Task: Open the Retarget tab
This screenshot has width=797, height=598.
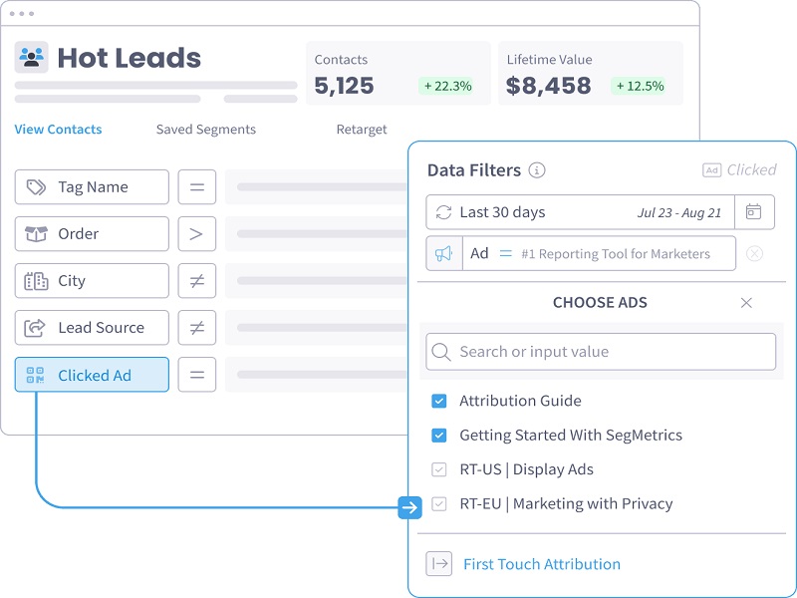Action: tap(362, 130)
